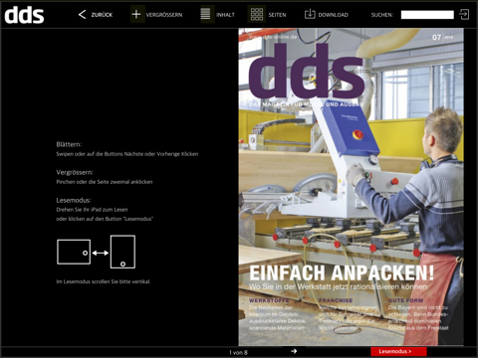Open the Seiten grid icon
The width and height of the screenshot is (478, 358).
point(257,14)
